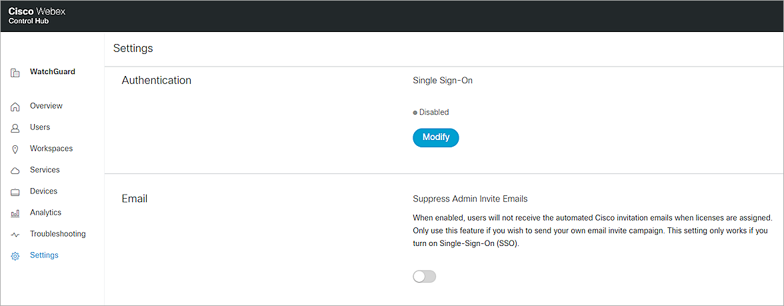Click the Analytics bar chart icon
Screen dimensions: 784x306
pos(15,213)
